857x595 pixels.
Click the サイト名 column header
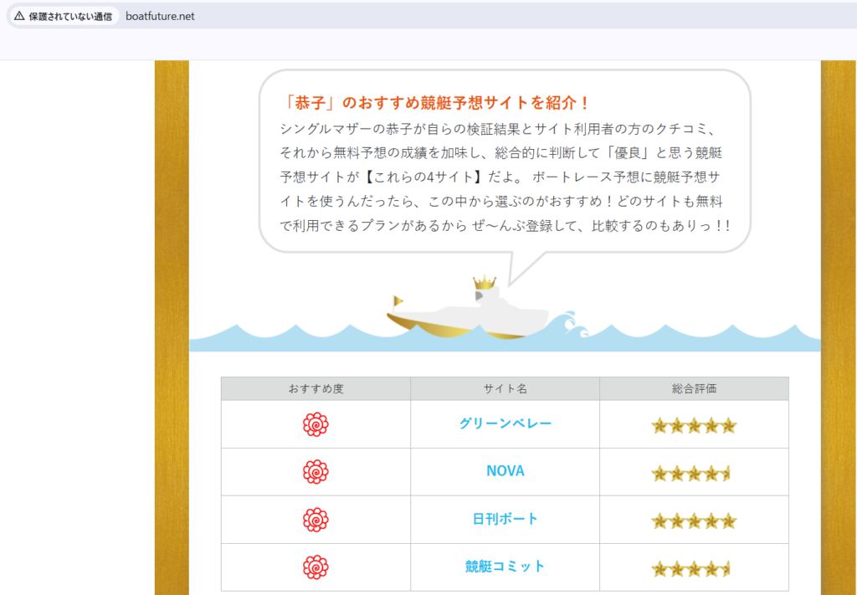coord(505,388)
